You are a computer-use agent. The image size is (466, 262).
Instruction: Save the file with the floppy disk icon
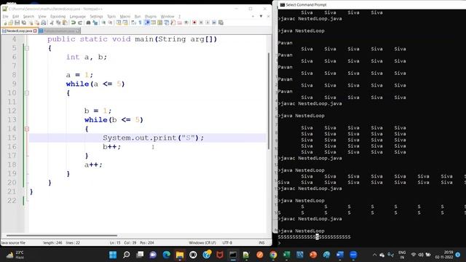click(x=17, y=23)
